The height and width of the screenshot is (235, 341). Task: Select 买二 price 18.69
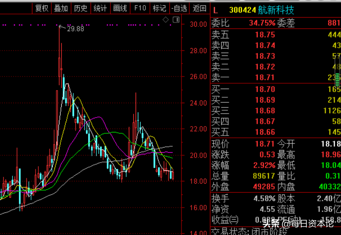pos(265,100)
